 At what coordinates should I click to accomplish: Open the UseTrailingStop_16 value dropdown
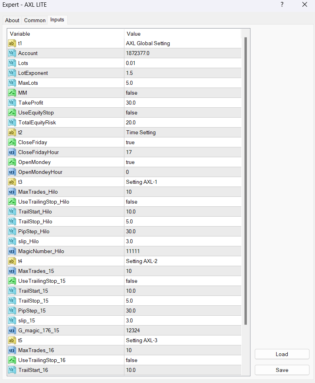pyautogui.click(x=182, y=360)
